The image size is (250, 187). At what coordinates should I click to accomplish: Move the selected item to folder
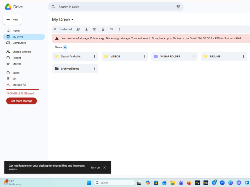pos(95,29)
